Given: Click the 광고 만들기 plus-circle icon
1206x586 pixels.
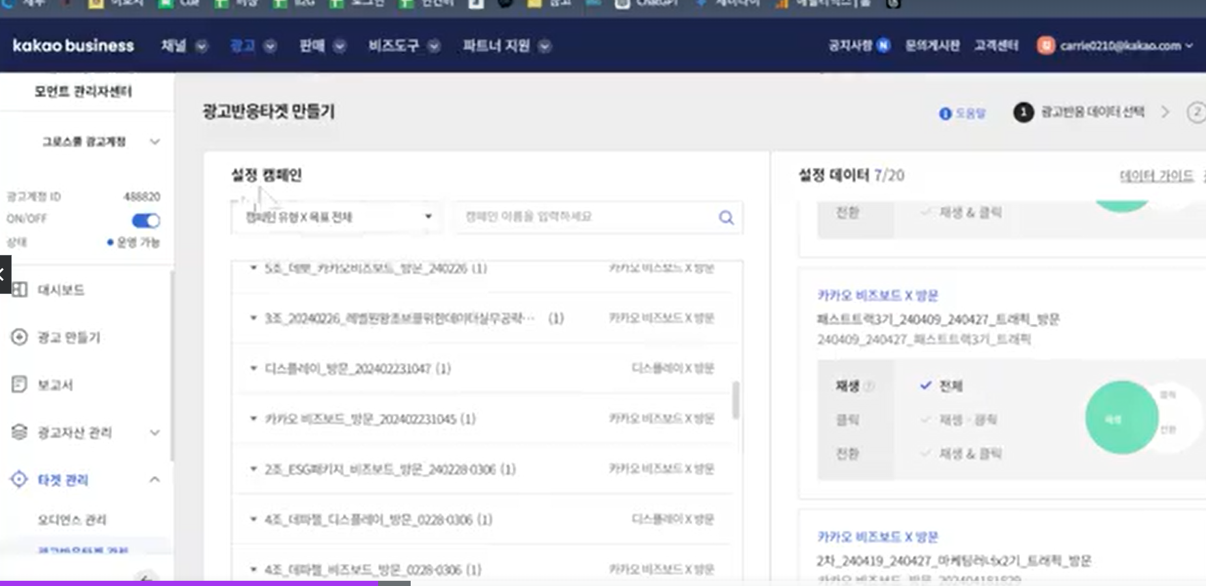Looking at the screenshot, I should coord(20,337).
